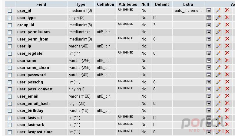Toggle the user_pass_convert row checkbox
The width and height of the screenshot is (235, 136).
tap(10, 89)
